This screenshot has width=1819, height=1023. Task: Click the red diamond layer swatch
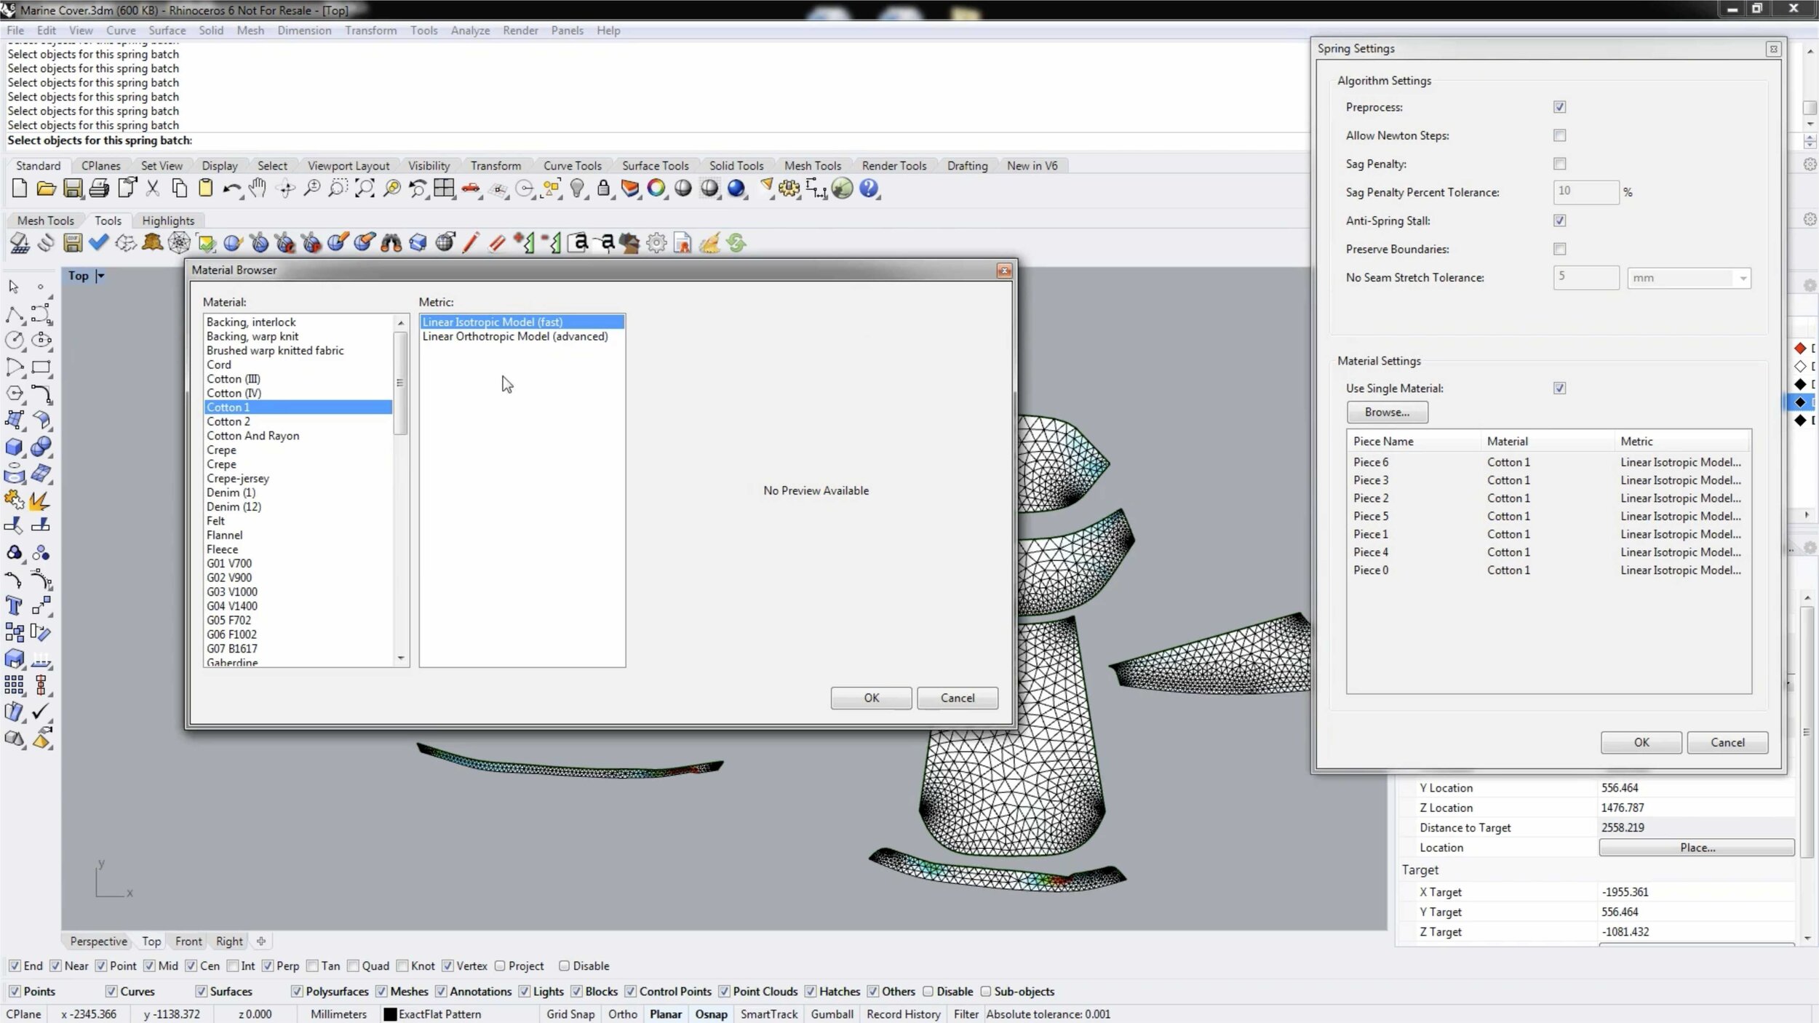[1800, 349]
